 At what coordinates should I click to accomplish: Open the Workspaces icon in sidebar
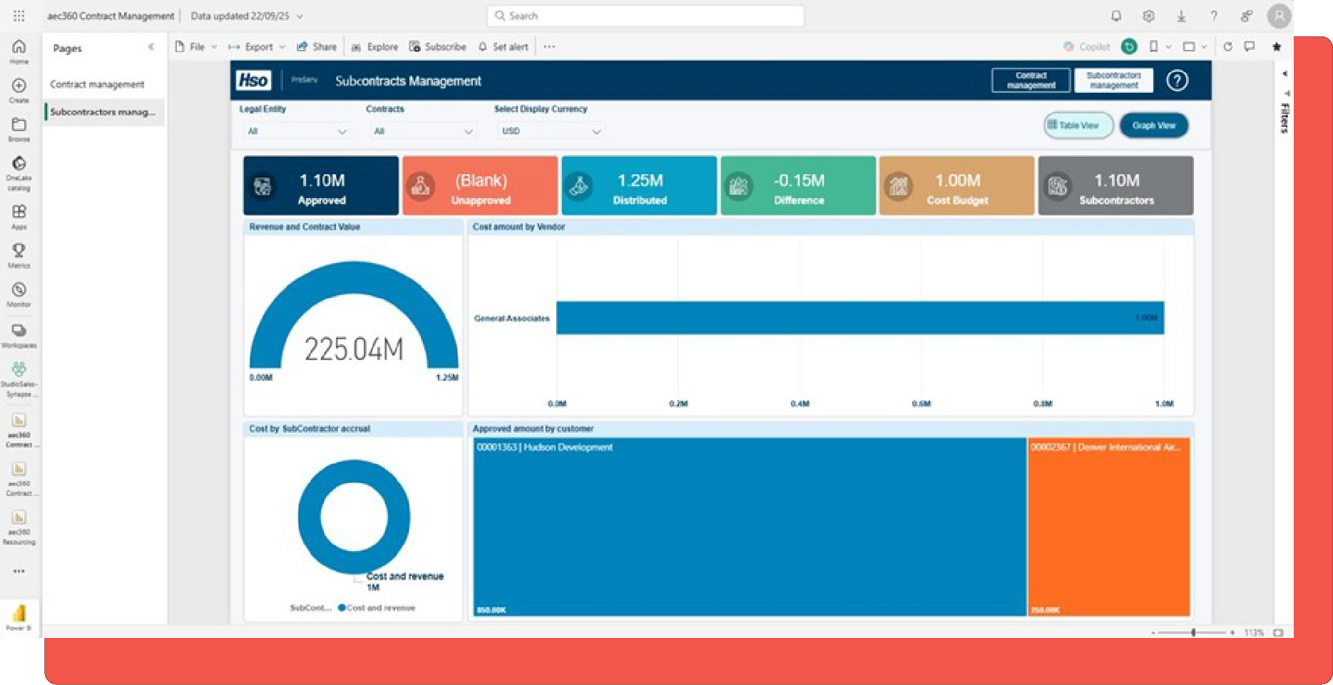tap(19, 331)
